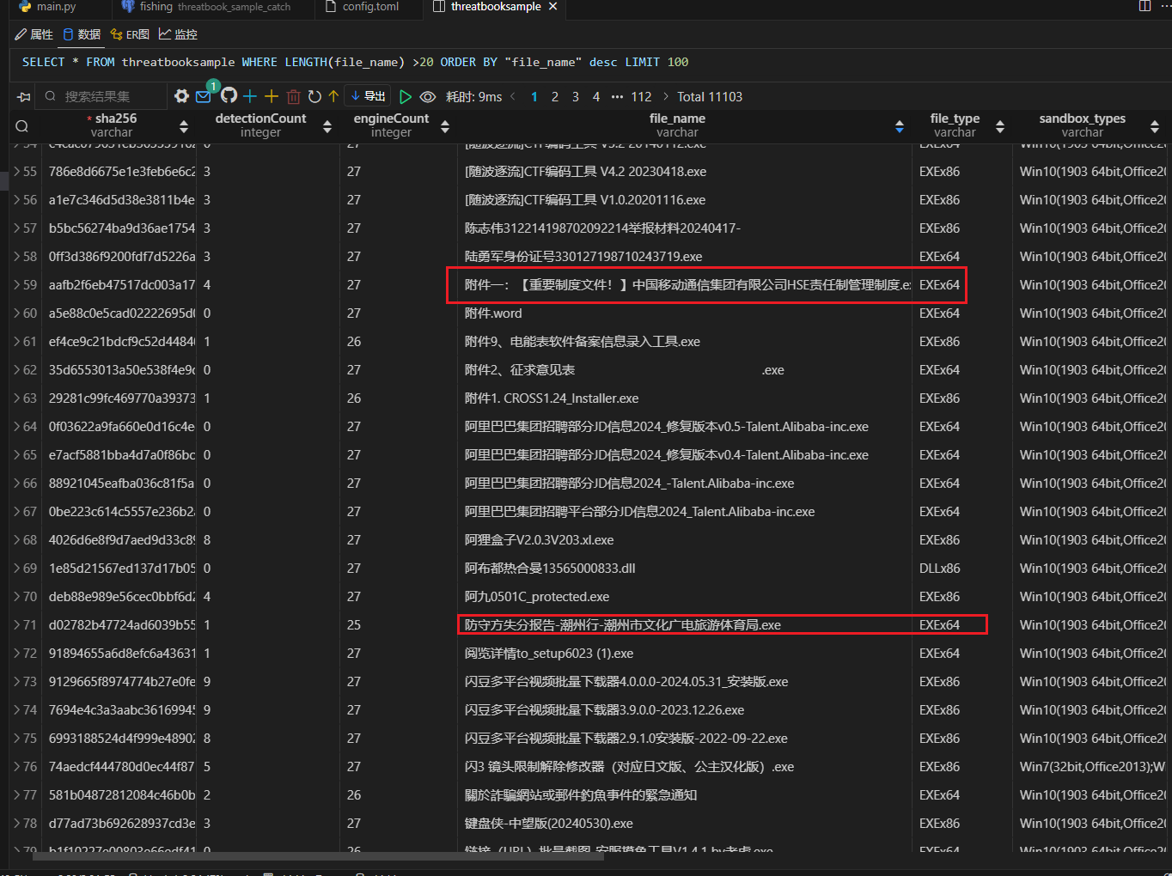Open the 属性 properties view
The width and height of the screenshot is (1172, 876).
(x=34, y=34)
